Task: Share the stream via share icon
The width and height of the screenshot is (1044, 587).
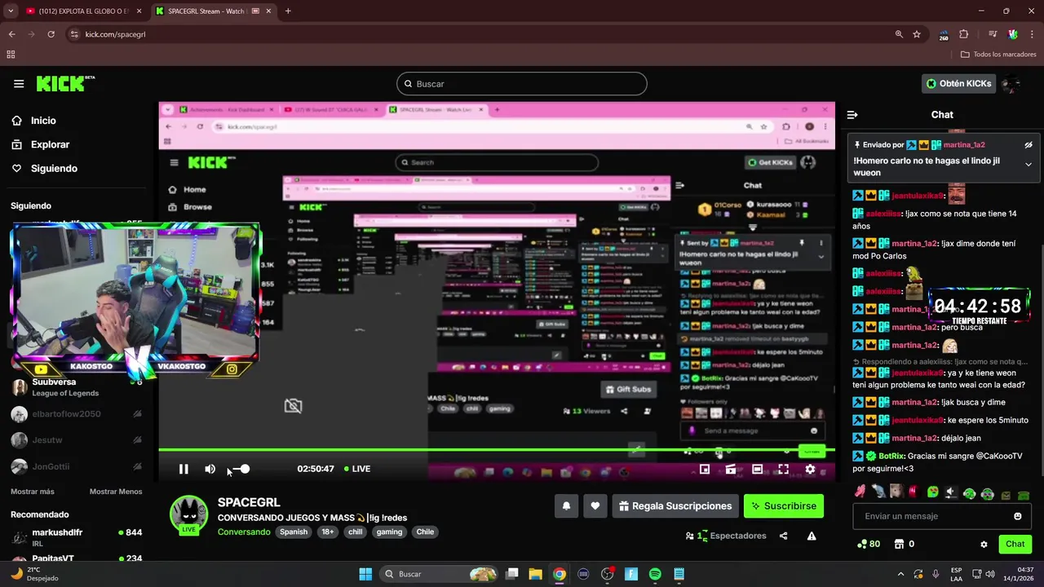Action: click(783, 536)
